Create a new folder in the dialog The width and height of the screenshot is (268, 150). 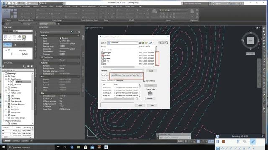click(147, 43)
